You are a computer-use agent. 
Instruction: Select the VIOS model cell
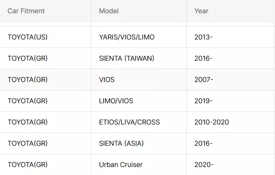click(139, 80)
